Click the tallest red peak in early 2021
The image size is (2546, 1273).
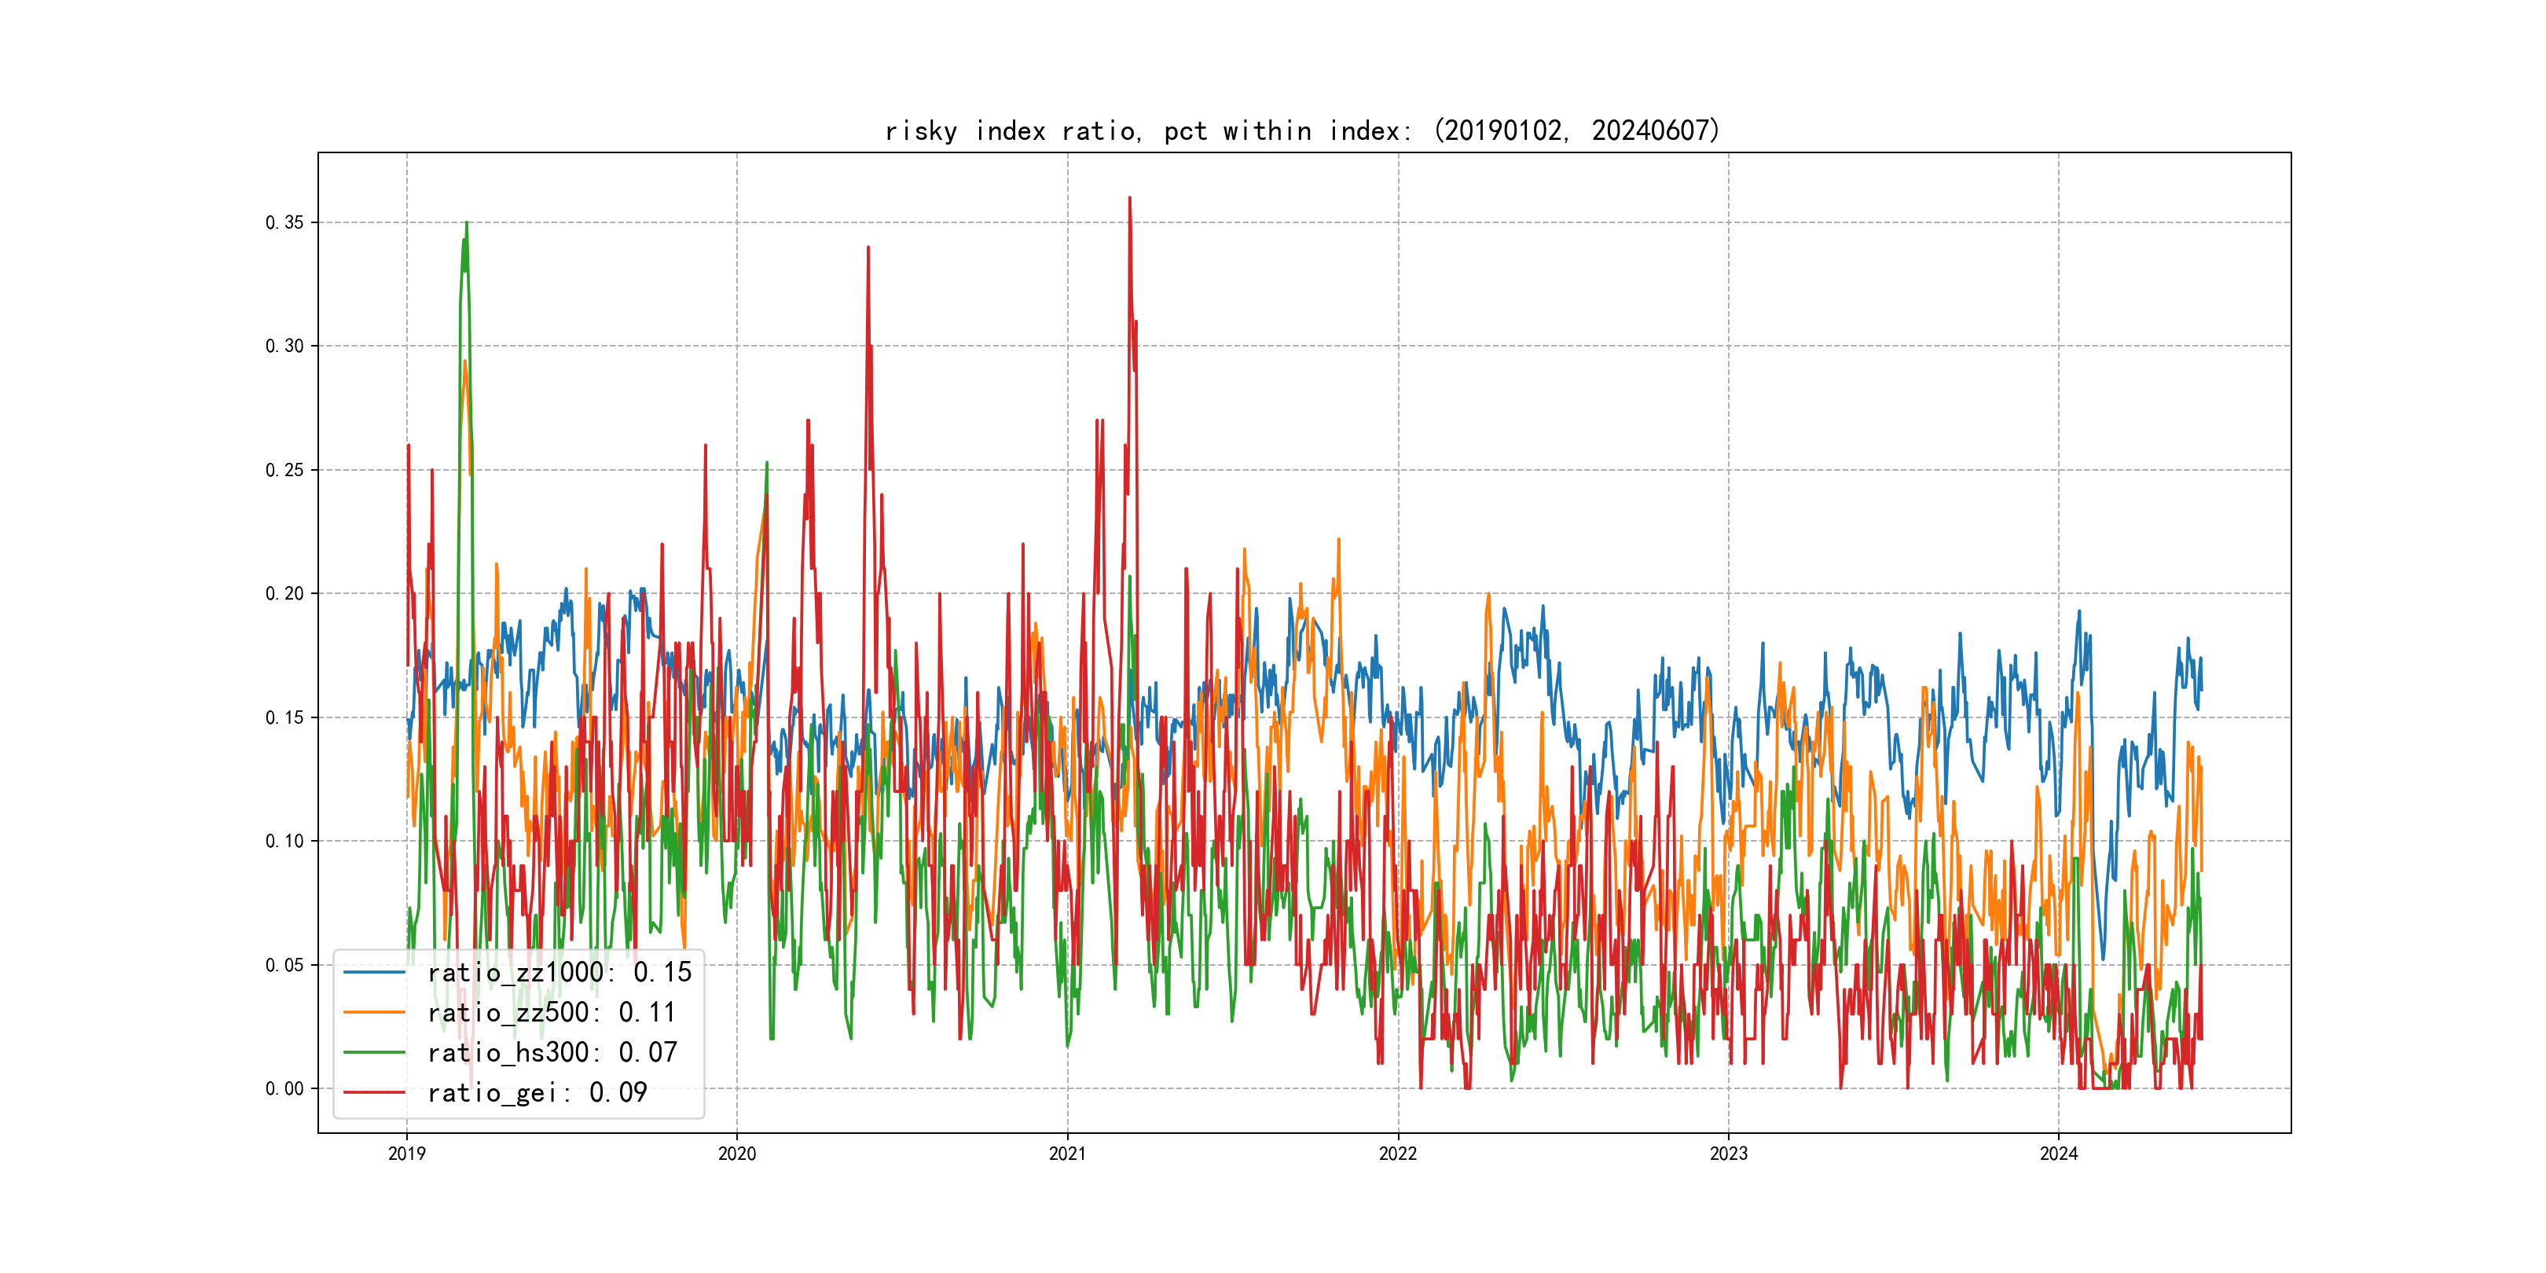pyautogui.click(x=1130, y=199)
